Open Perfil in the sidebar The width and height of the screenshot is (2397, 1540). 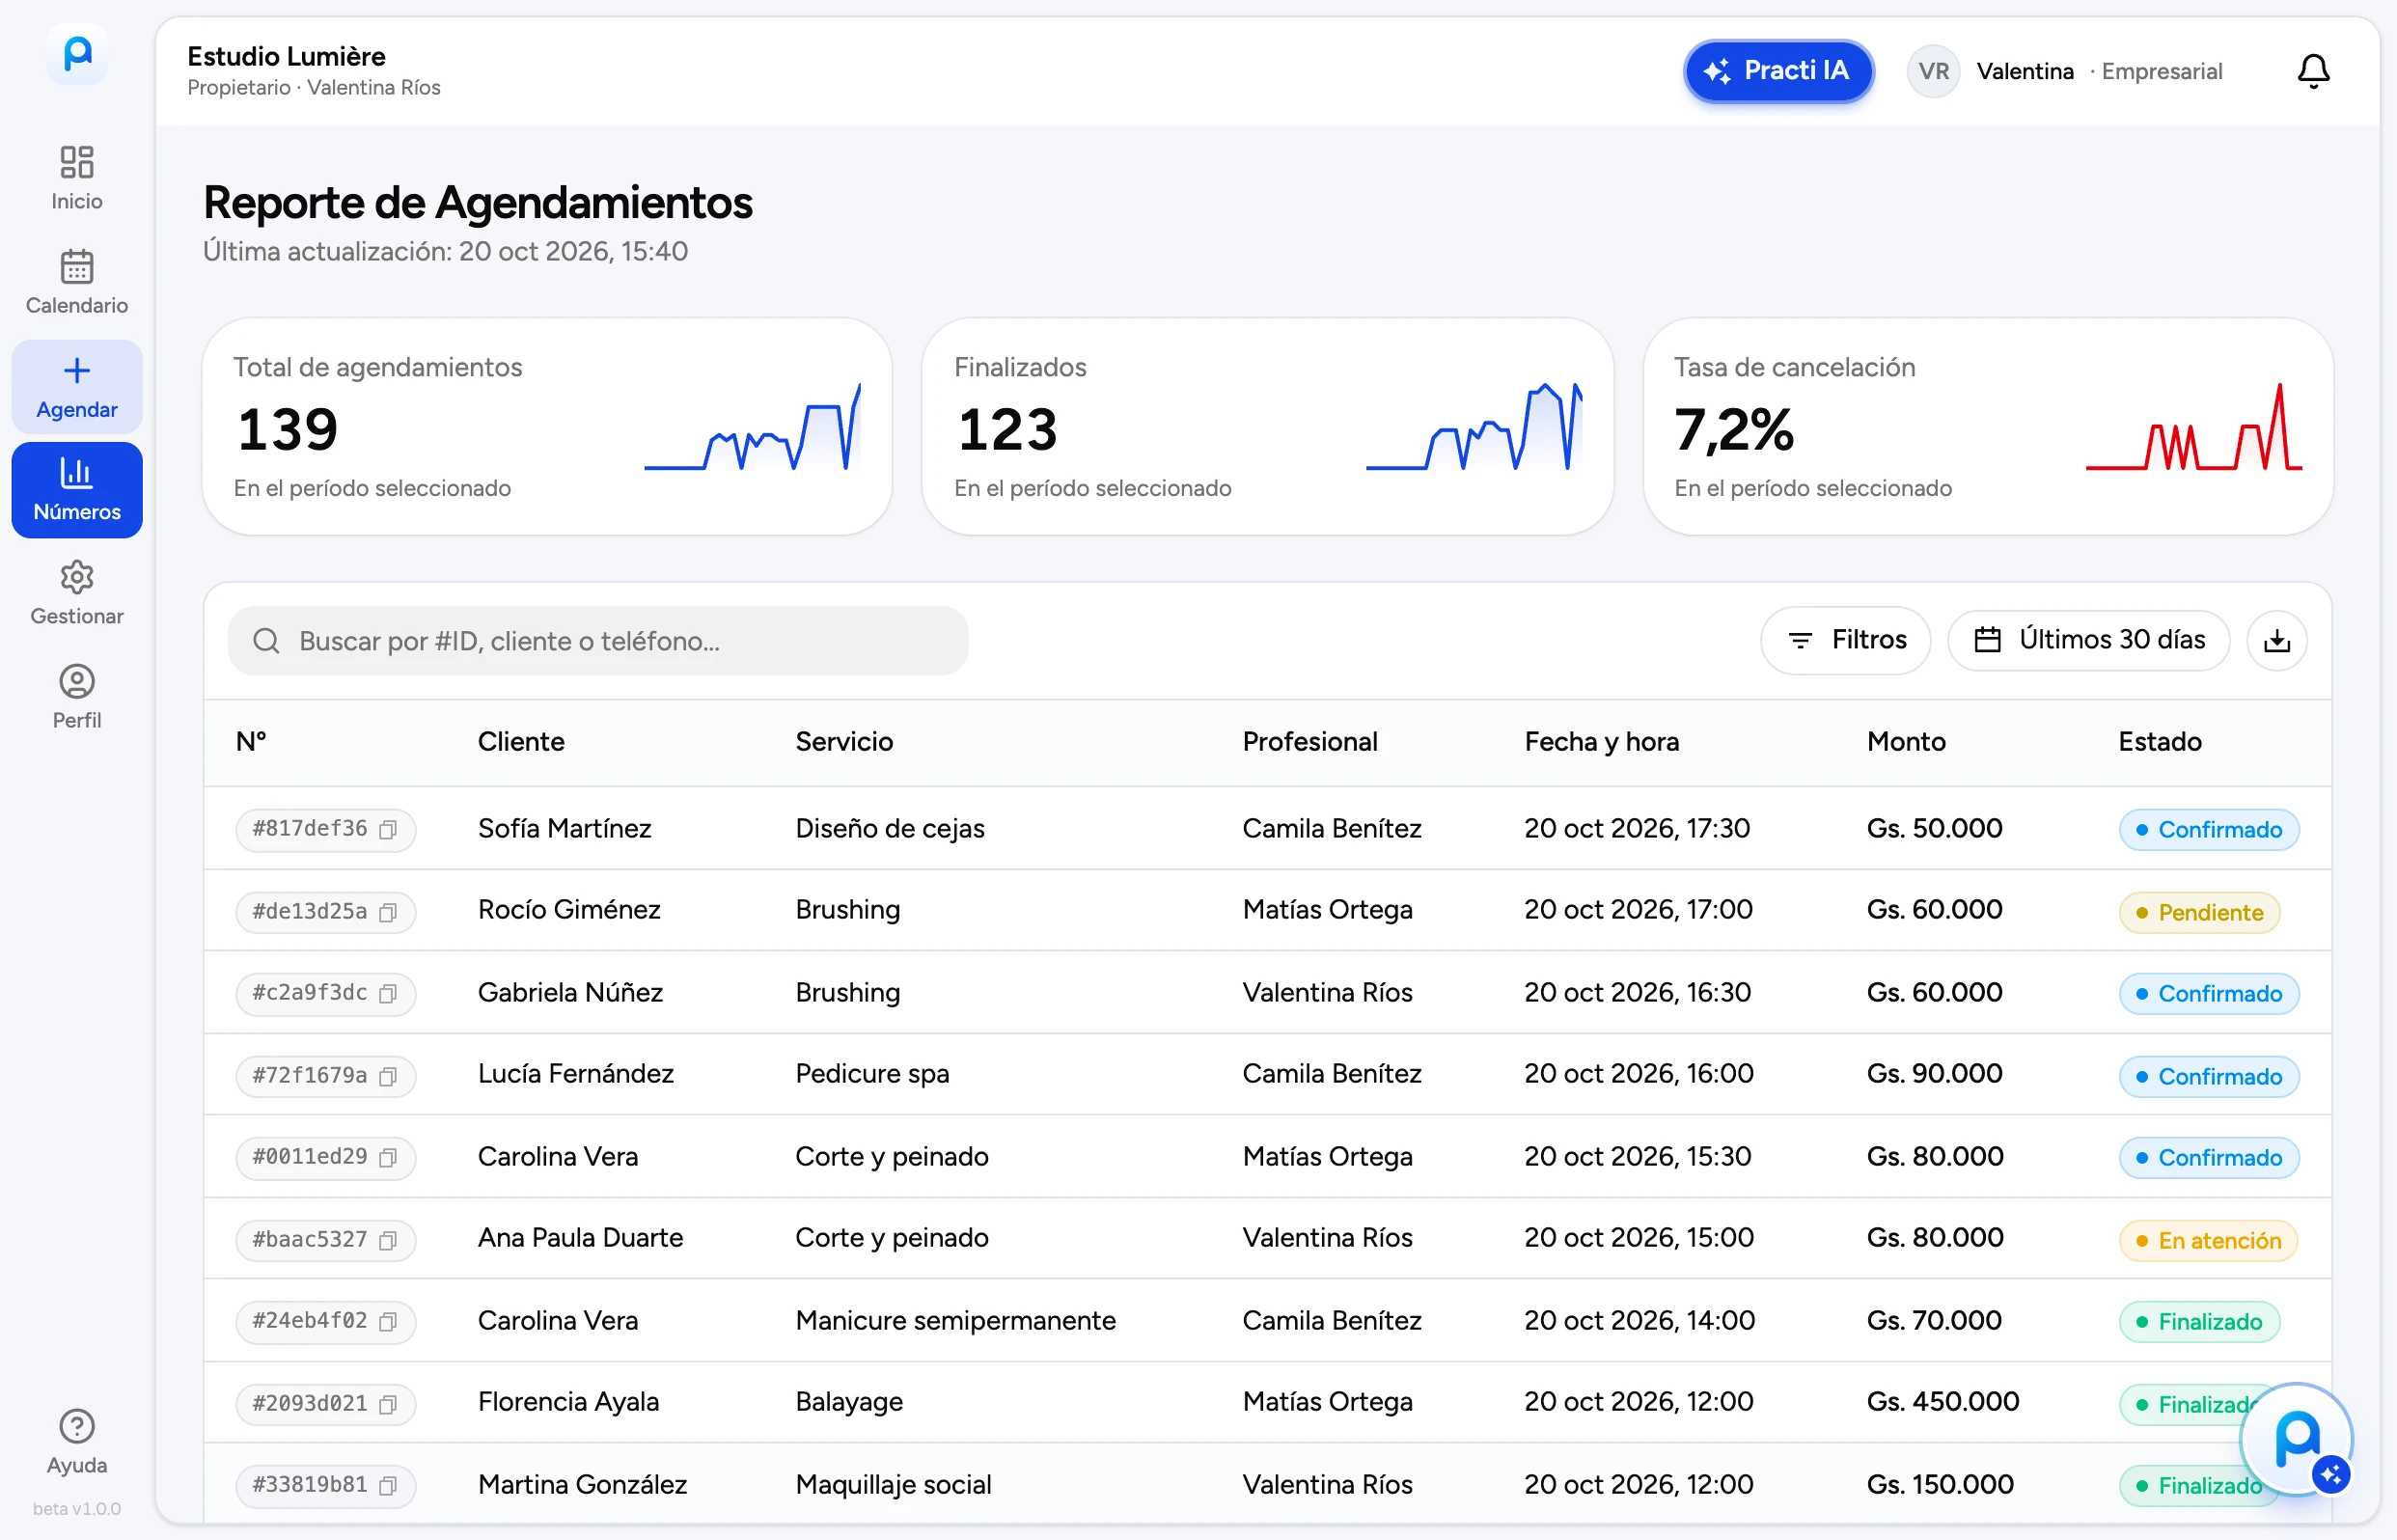77,697
